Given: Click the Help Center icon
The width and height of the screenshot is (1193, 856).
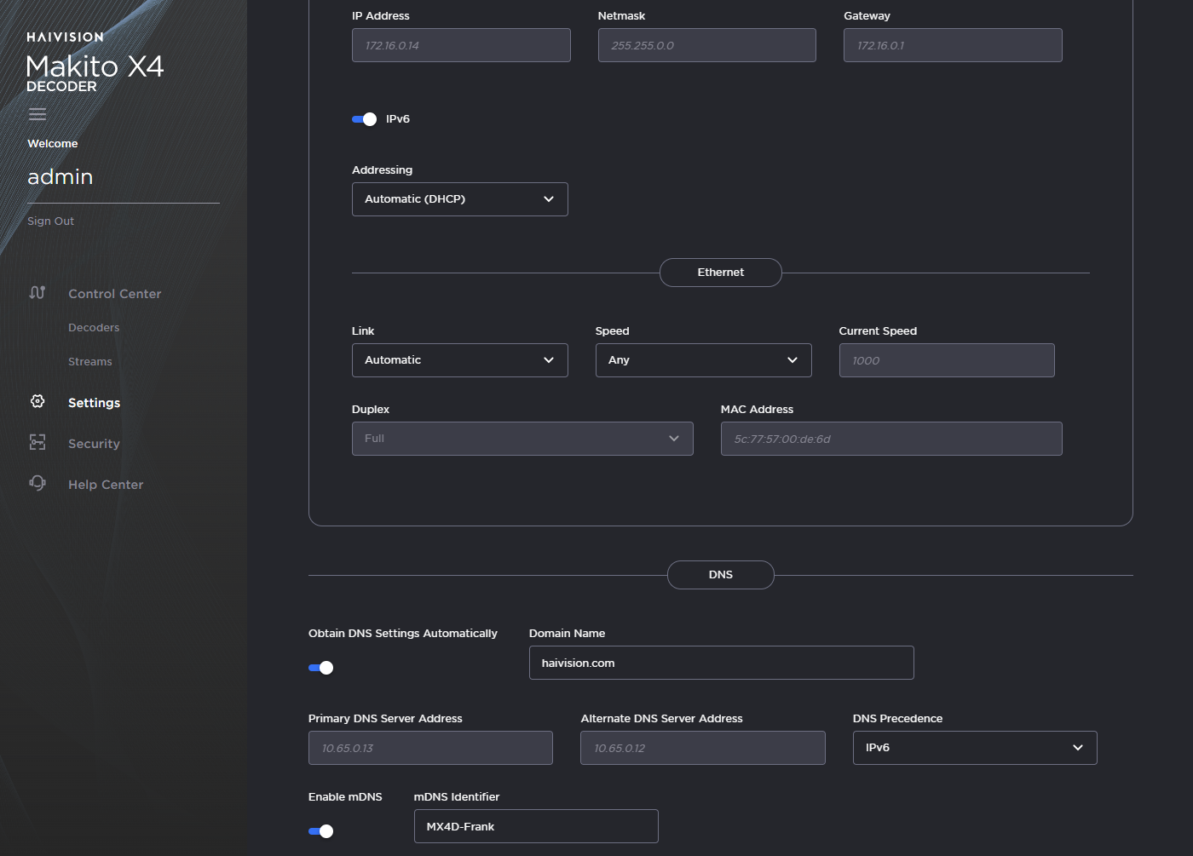Looking at the screenshot, I should click(37, 483).
